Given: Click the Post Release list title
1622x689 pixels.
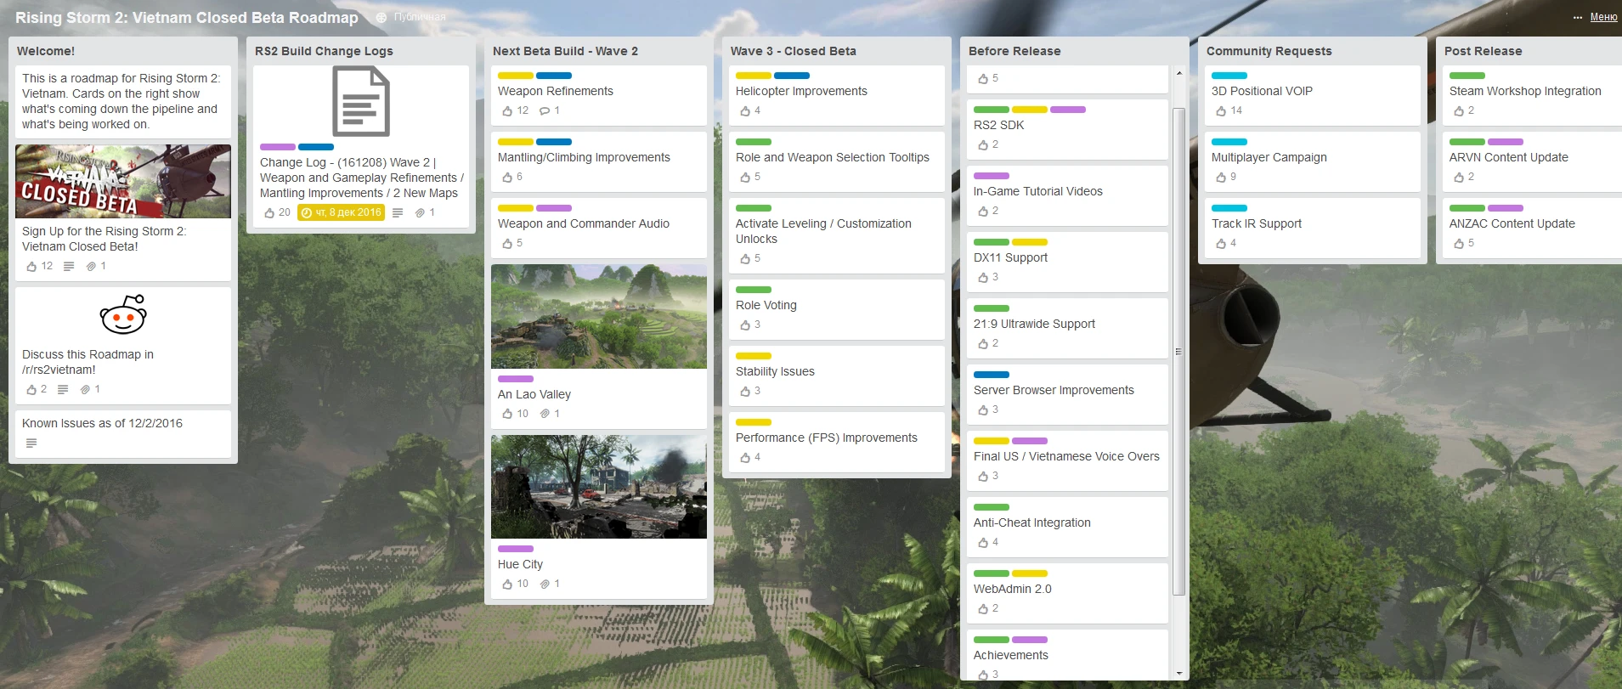Looking at the screenshot, I should click(x=1484, y=51).
